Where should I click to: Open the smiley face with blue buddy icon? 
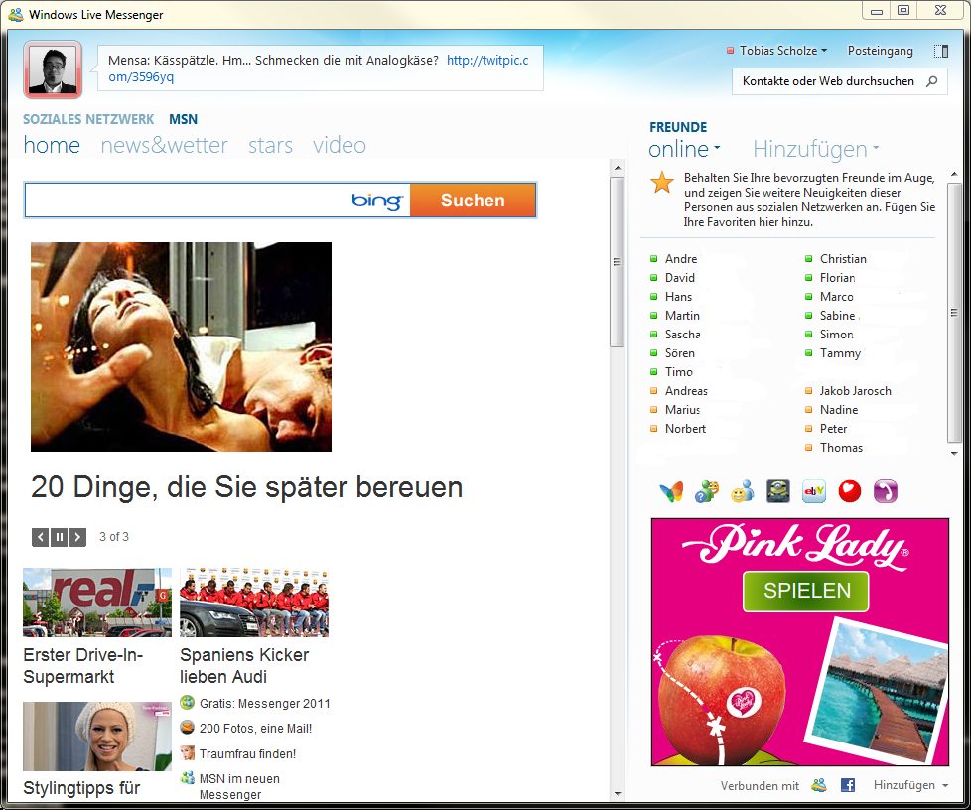pos(742,491)
